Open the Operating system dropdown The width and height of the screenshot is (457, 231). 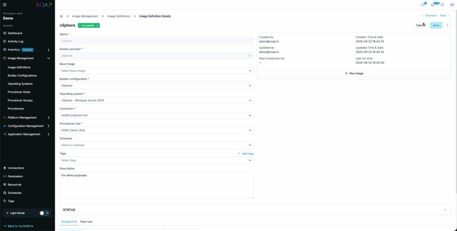point(157,101)
